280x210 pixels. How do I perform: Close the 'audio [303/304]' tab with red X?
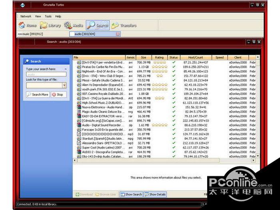pos(118,34)
